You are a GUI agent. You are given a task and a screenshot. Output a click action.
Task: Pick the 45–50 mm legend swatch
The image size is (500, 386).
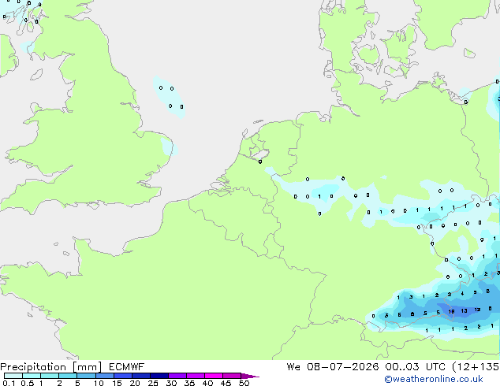click(232, 376)
